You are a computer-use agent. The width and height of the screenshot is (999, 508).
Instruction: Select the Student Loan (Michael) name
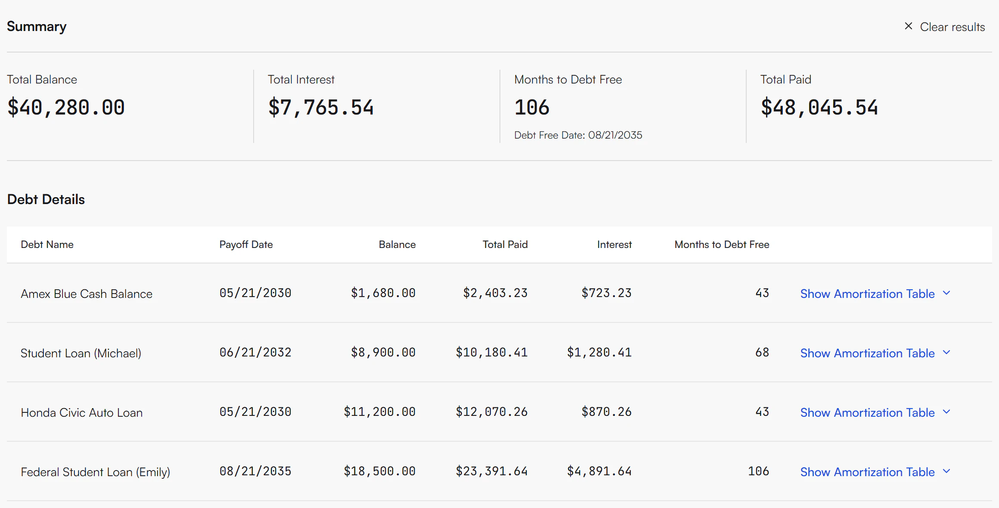click(x=81, y=353)
